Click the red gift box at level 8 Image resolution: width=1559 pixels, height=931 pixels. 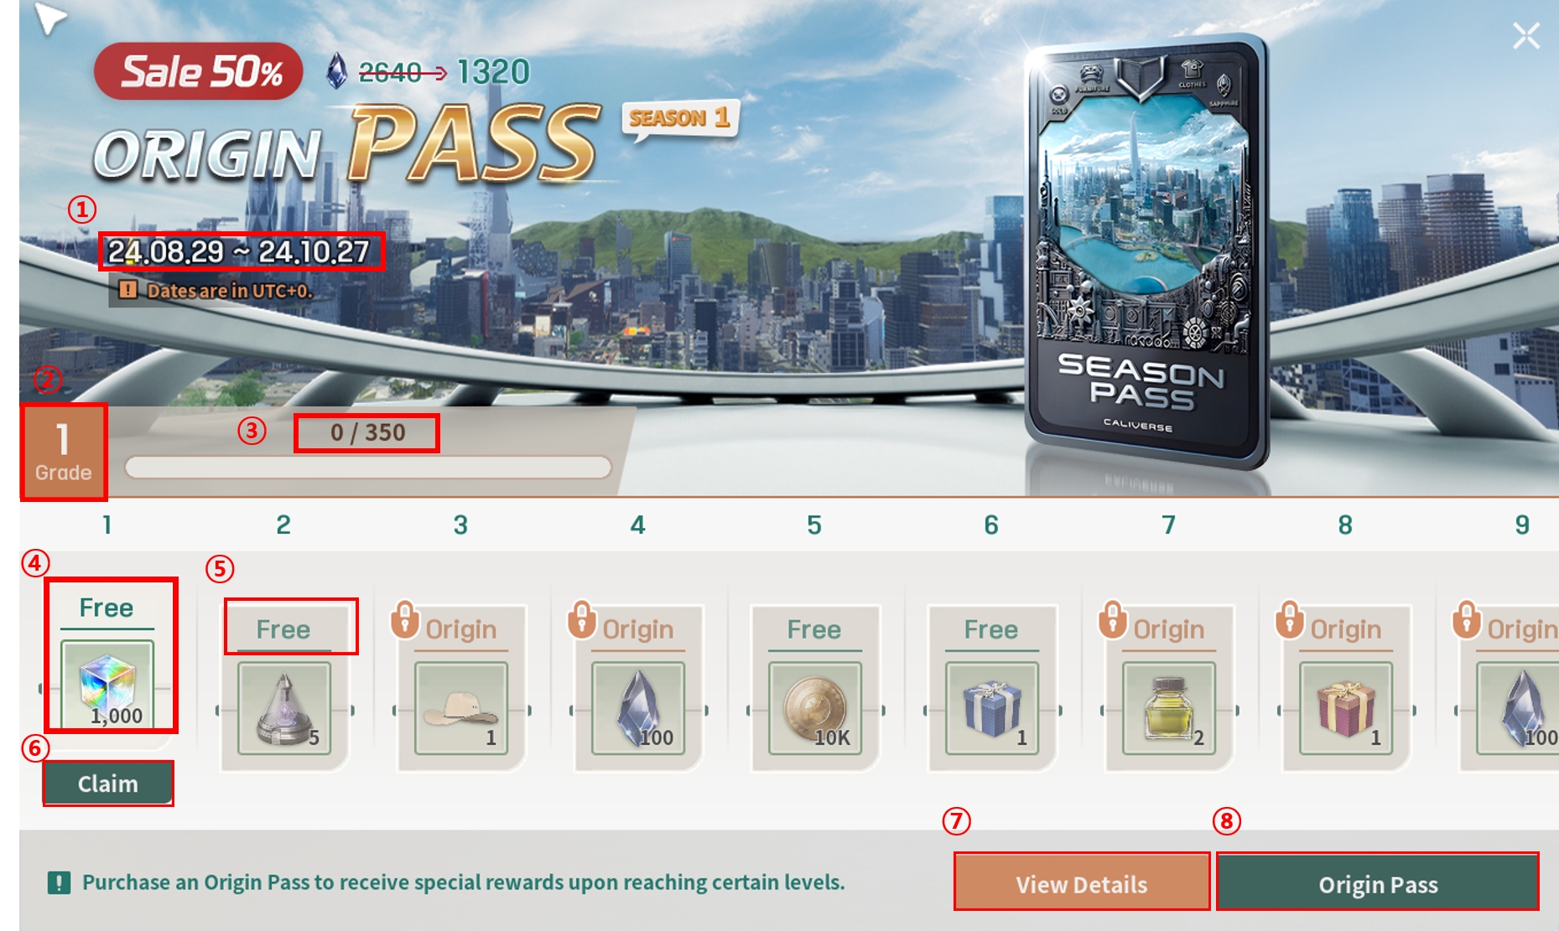point(1345,708)
